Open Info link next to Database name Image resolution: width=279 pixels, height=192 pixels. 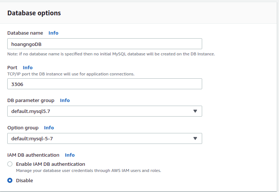tap(54, 33)
